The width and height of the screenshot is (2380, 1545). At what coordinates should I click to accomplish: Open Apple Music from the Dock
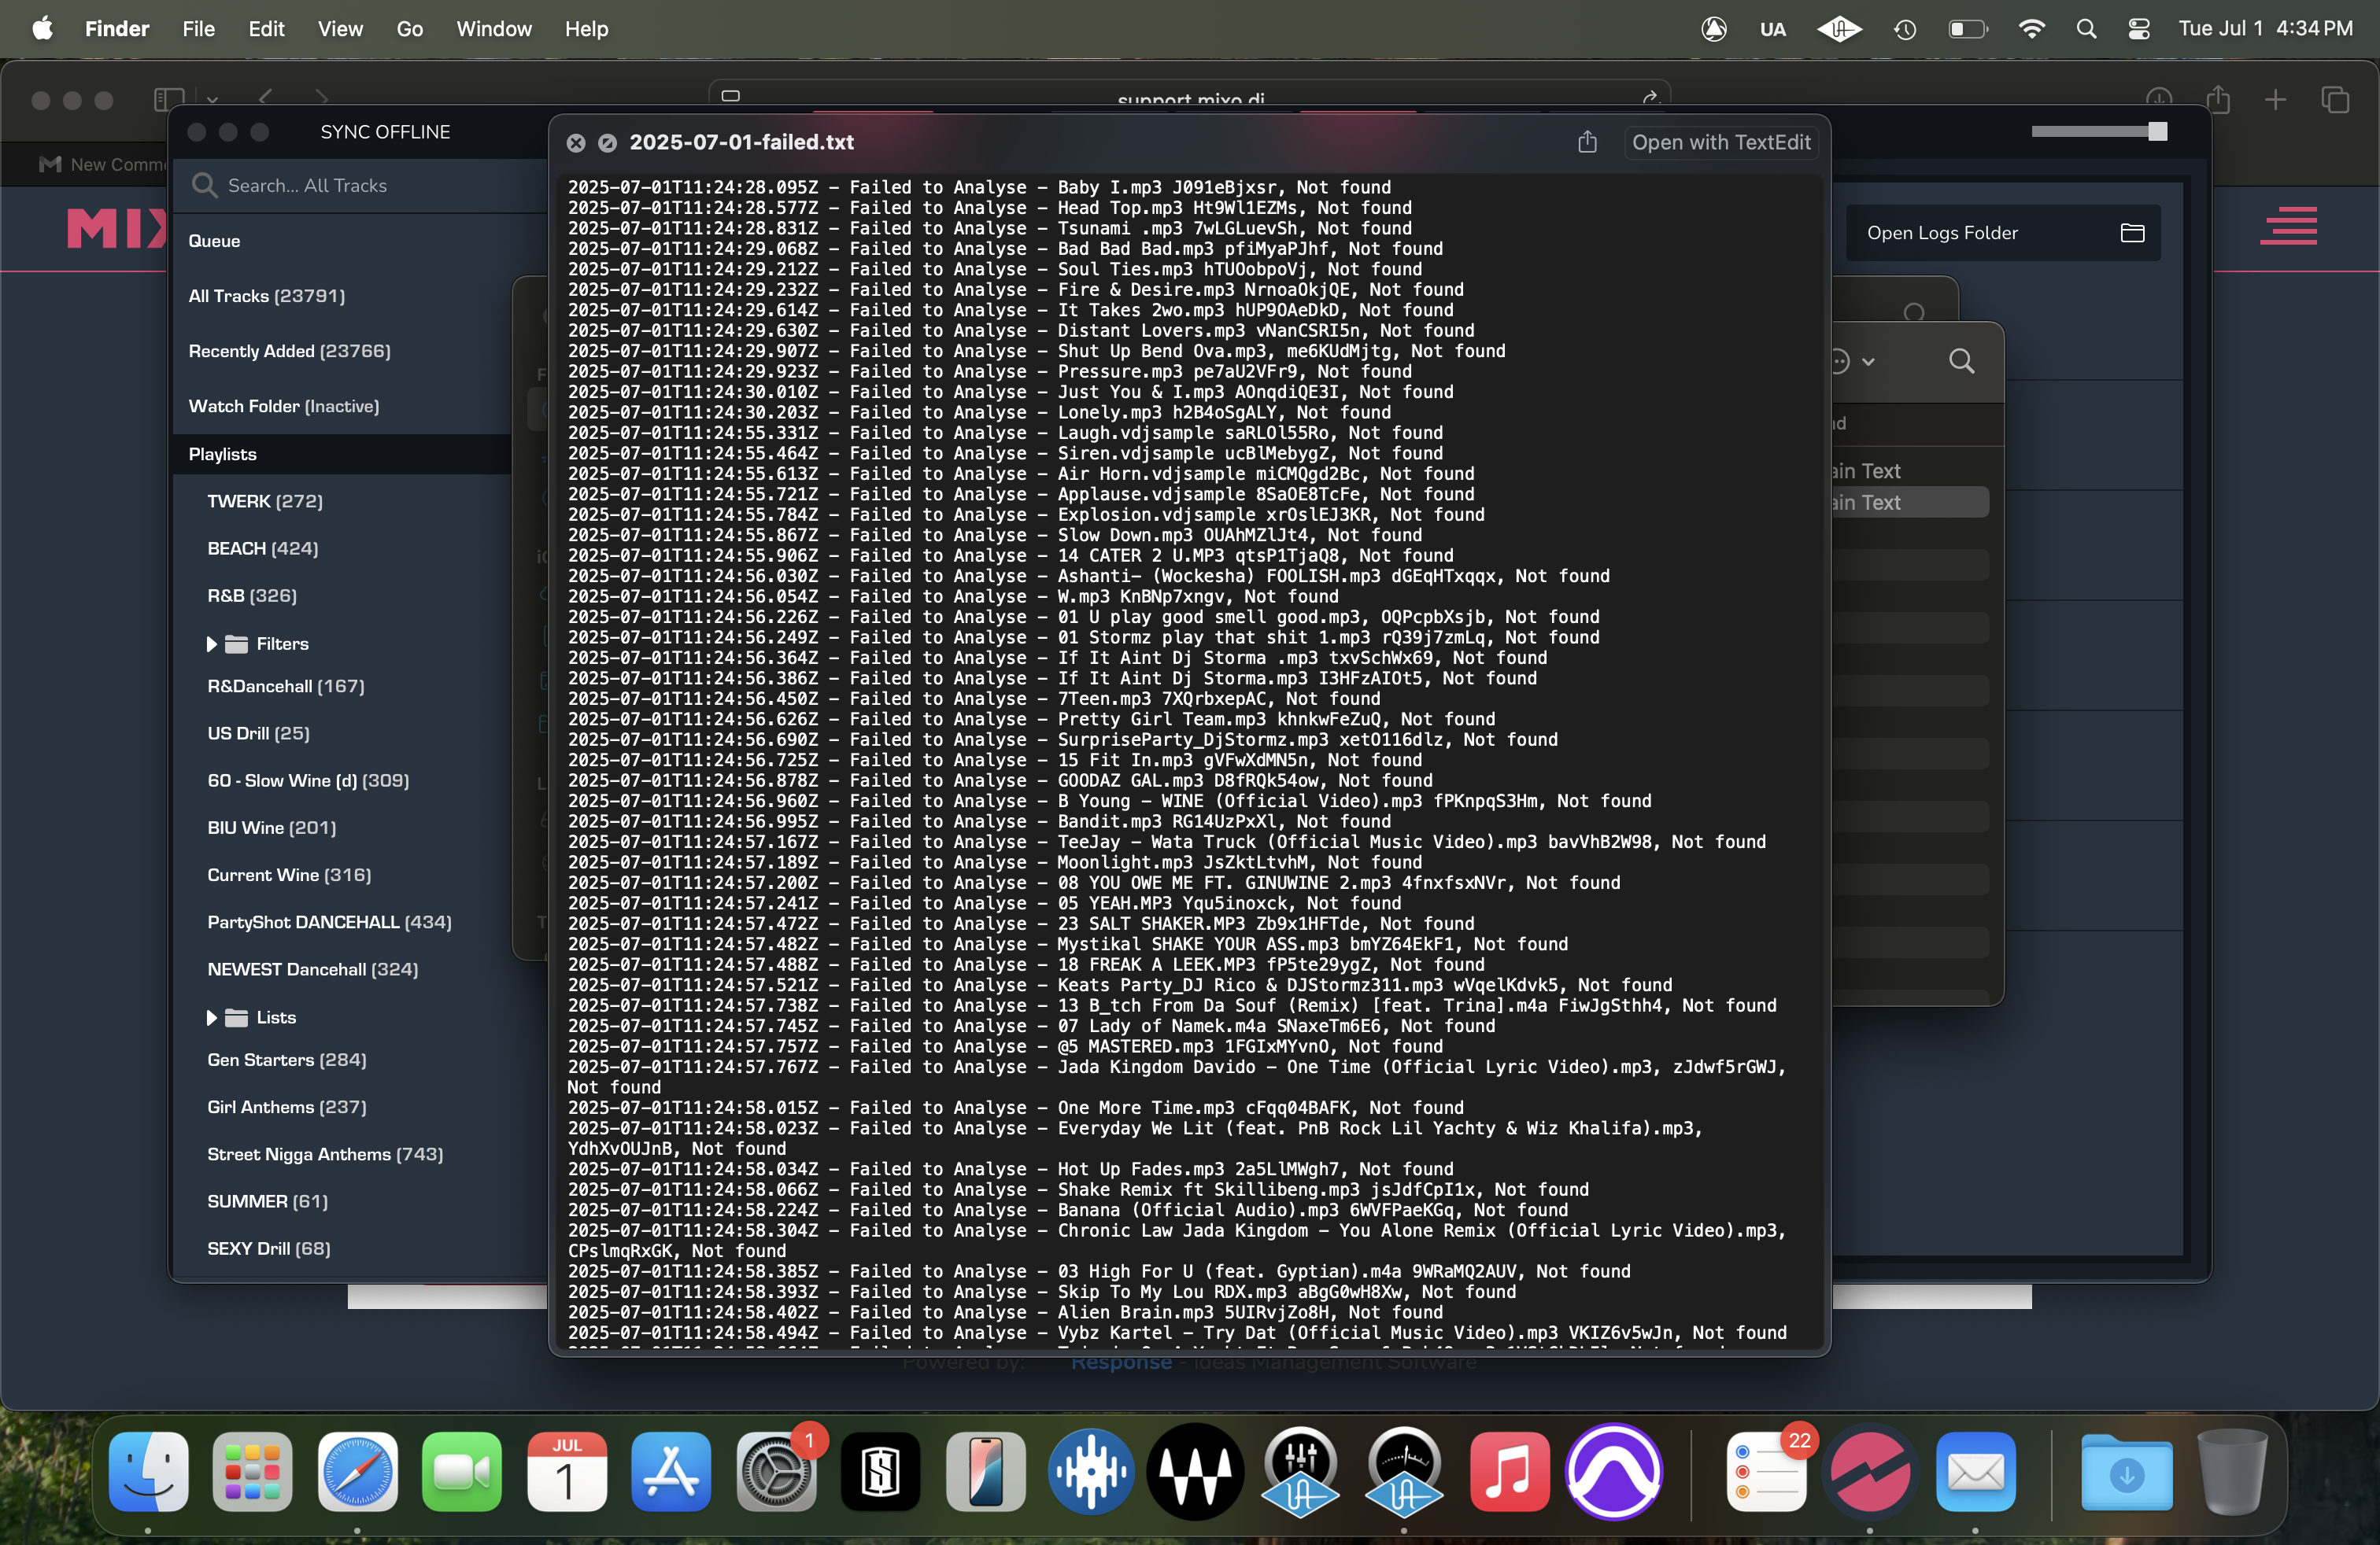1509,1472
